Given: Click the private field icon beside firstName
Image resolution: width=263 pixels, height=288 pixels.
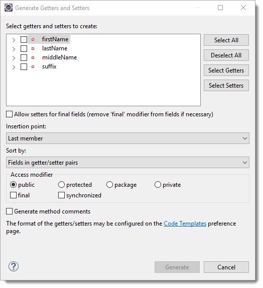Looking at the screenshot, I should point(33,39).
